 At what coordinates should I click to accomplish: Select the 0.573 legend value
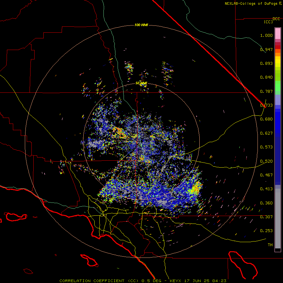[x=266, y=147]
